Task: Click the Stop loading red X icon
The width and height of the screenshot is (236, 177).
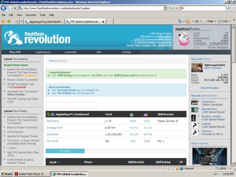Action: 177,8
